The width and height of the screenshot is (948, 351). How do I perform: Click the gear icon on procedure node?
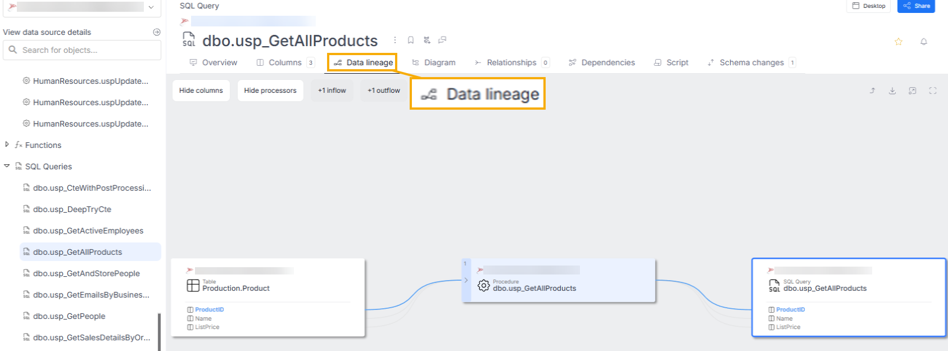point(484,285)
